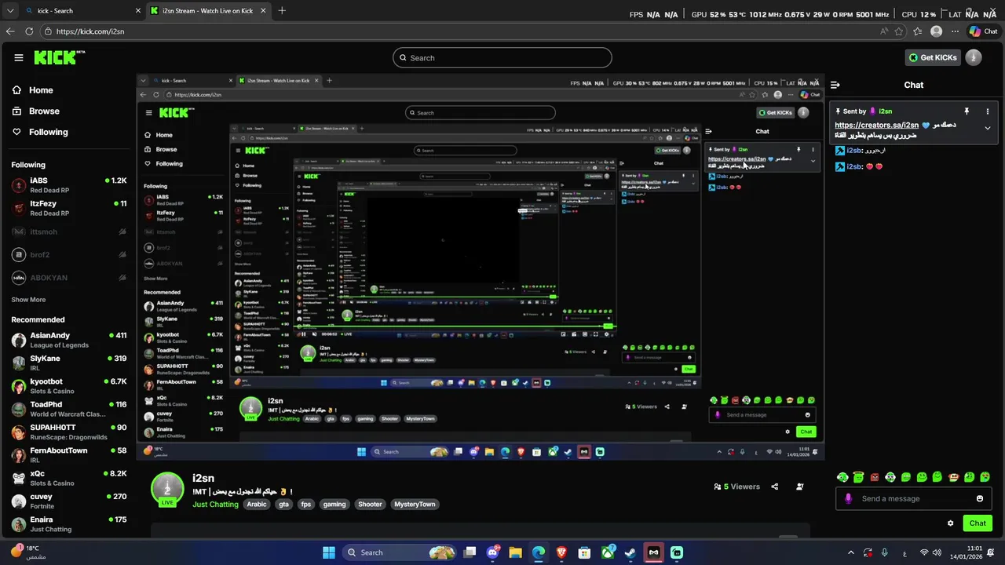Open Browse in the sidebar
This screenshot has height=565, width=1005.
36,111
